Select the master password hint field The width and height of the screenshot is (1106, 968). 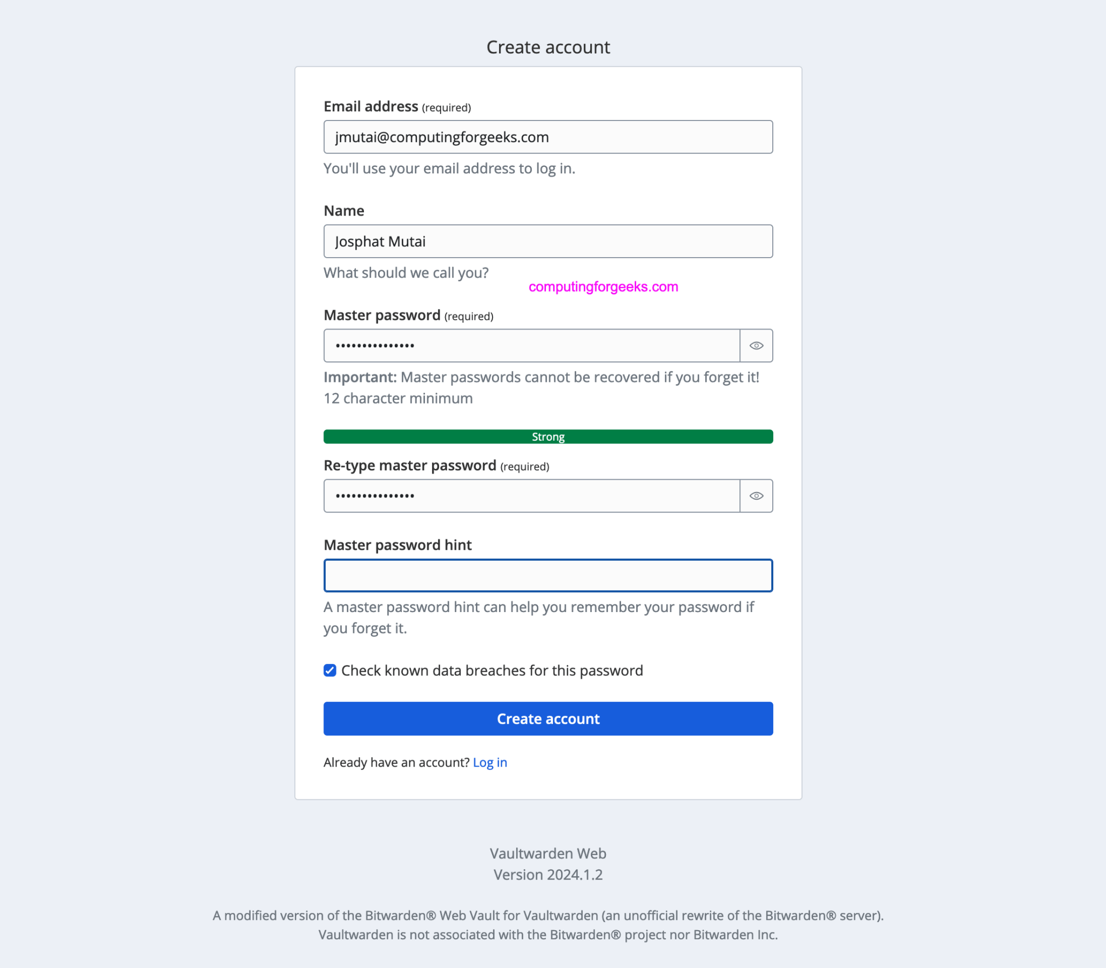point(548,575)
